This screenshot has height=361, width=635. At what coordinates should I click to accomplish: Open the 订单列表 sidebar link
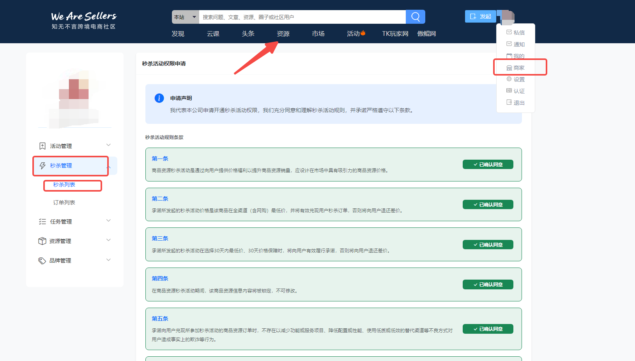point(64,203)
